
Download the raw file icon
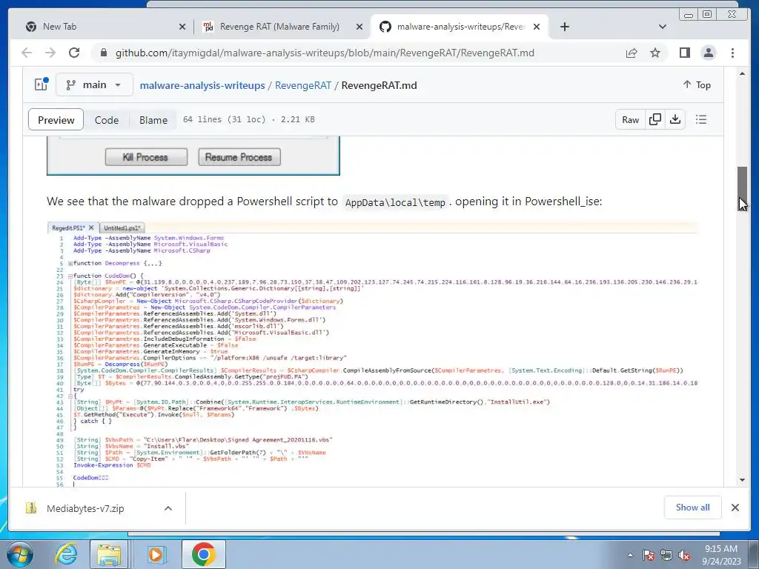tap(675, 119)
